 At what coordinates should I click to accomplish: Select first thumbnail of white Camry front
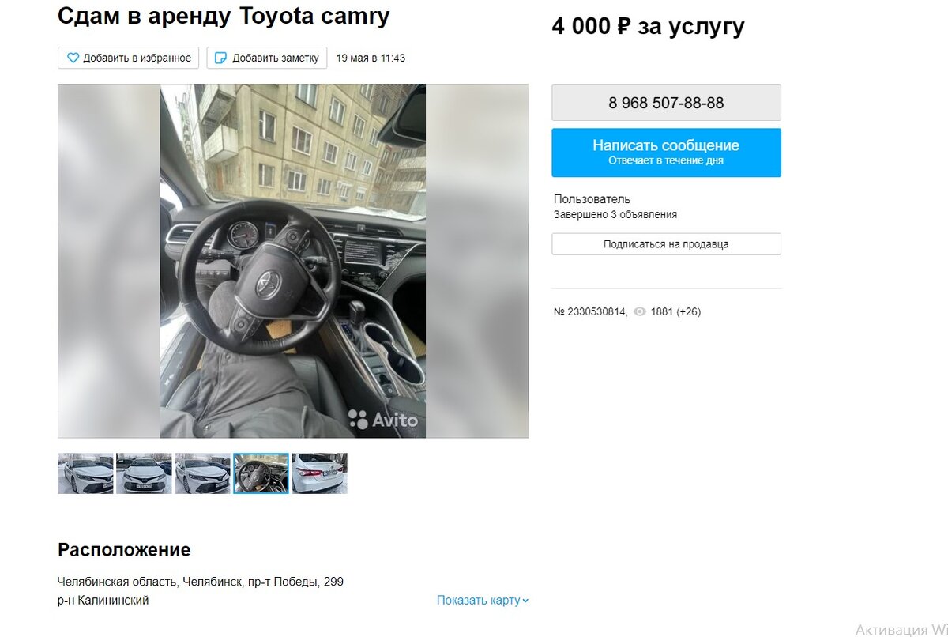pos(85,473)
